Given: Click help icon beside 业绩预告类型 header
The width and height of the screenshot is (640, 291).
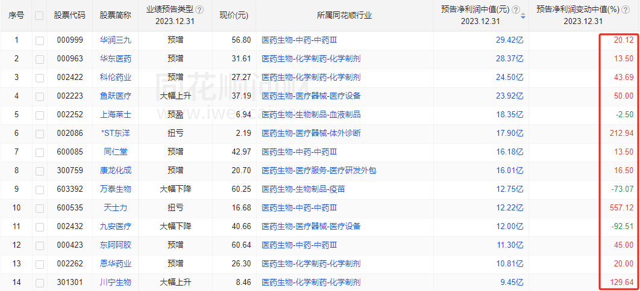Looking at the screenshot, I should [x=199, y=10].
